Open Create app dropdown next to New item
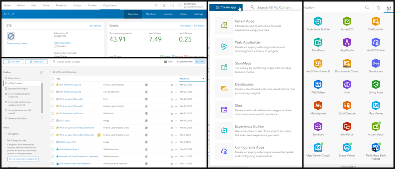This screenshot has width=395, height=169. coord(36,62)
